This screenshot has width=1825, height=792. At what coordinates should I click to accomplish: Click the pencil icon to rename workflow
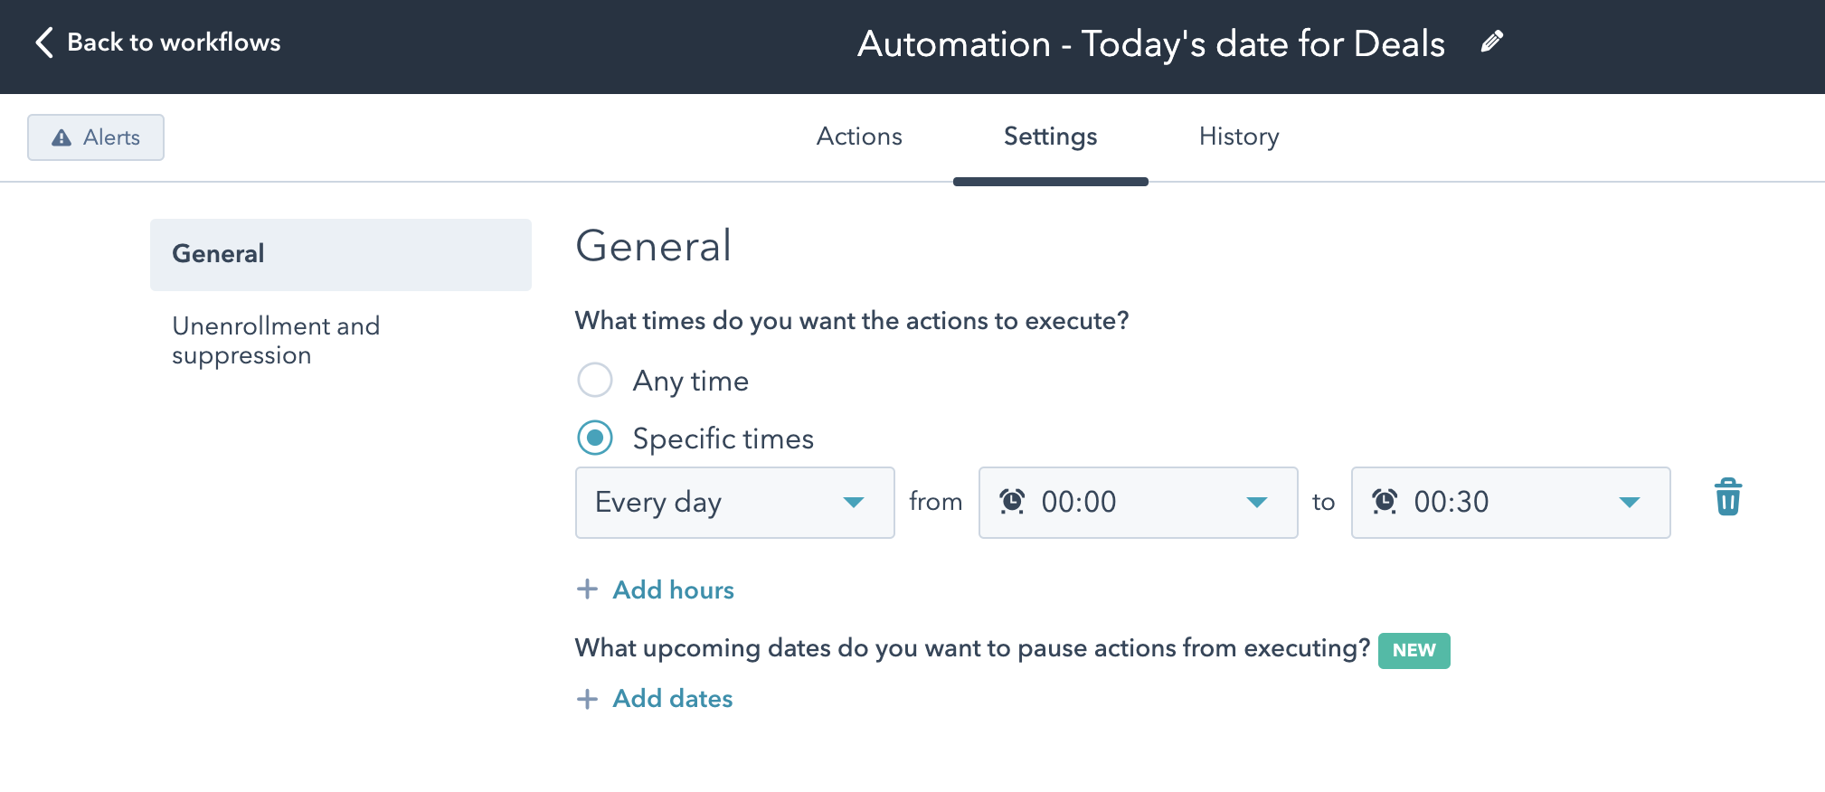(x=1491, y=42)
